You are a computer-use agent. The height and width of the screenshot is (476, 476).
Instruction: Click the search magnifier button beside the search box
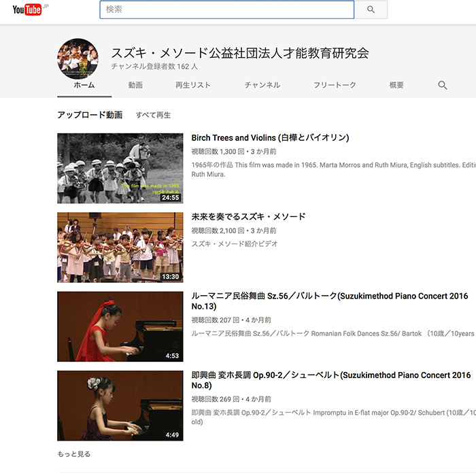click(371, 10)
